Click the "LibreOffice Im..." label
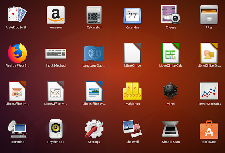 17,104
